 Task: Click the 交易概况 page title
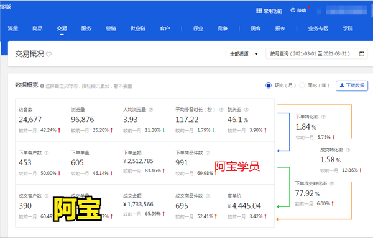[30, 54]
